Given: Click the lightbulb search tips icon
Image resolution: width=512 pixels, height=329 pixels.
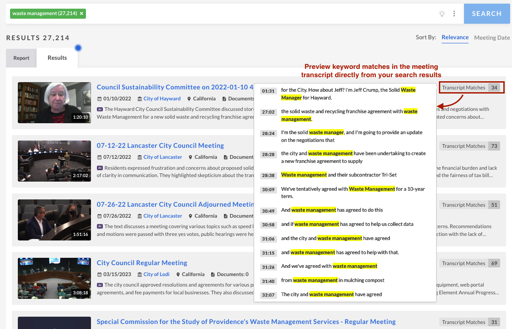Looking at the screenshot, I should (x=442, y=14).
